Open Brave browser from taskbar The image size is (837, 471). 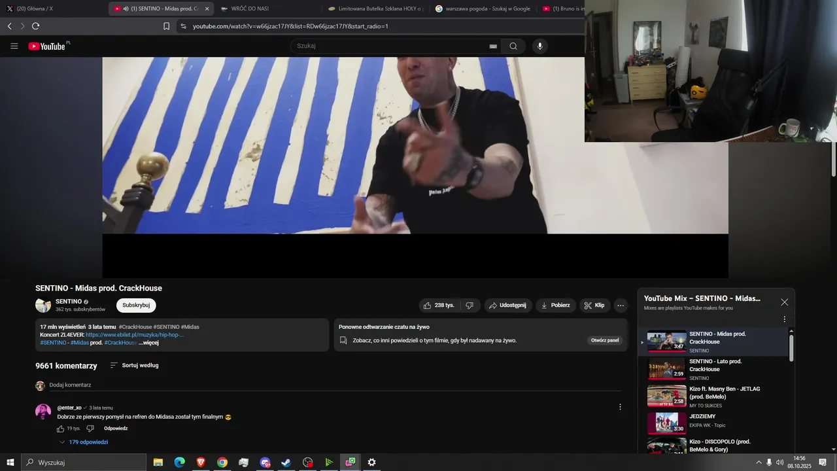point(201,462)
